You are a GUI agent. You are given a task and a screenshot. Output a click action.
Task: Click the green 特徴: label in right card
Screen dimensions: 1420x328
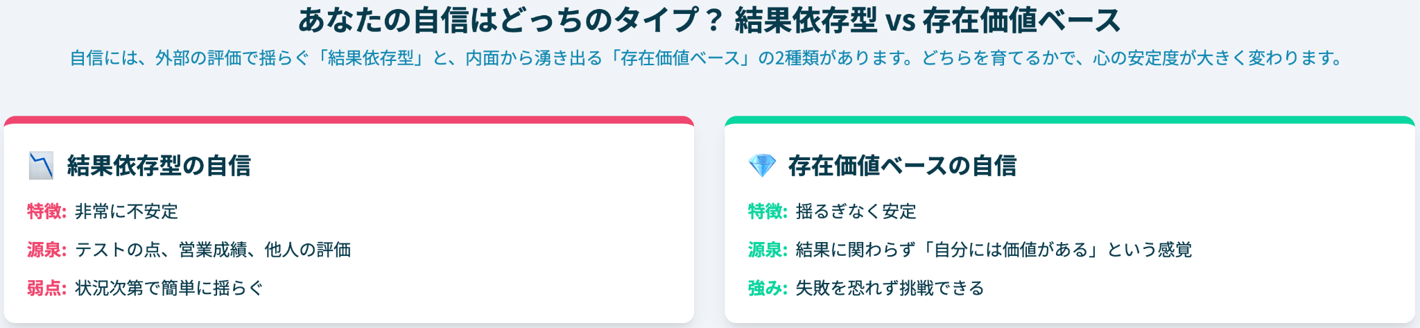(768, 212)
